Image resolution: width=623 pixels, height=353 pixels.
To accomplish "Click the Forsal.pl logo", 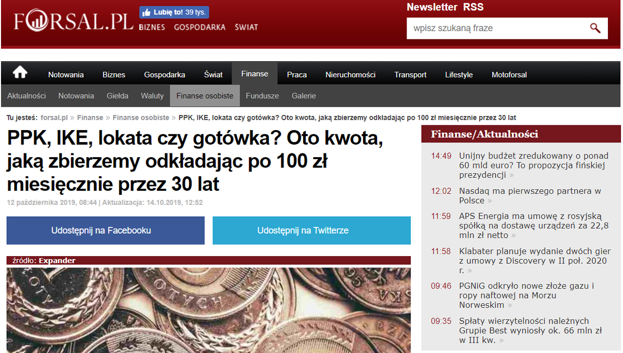I will [74, 21].
